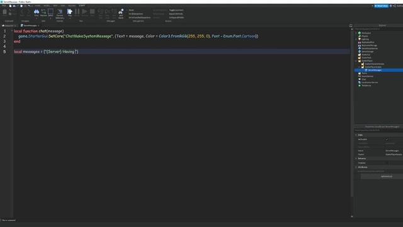
Task: Click the TestService icon in Explorer
Action: point(360,86)
